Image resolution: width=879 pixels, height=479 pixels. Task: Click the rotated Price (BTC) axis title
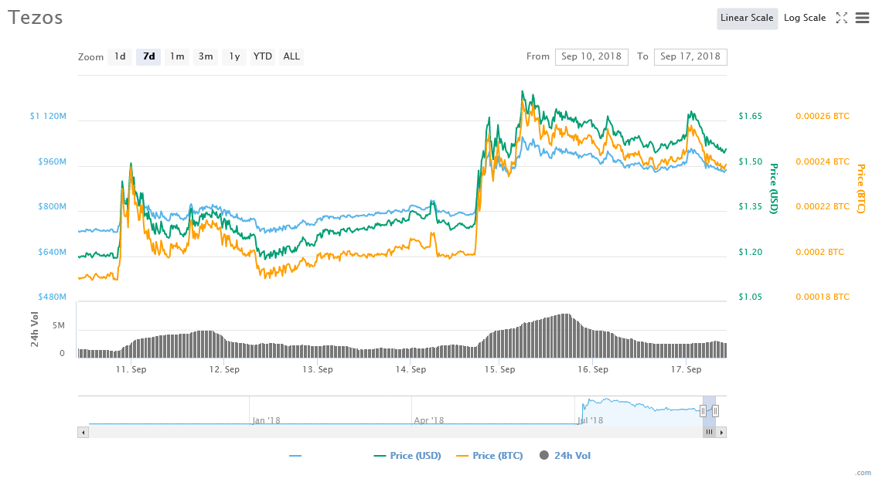(x=861, y=189)
